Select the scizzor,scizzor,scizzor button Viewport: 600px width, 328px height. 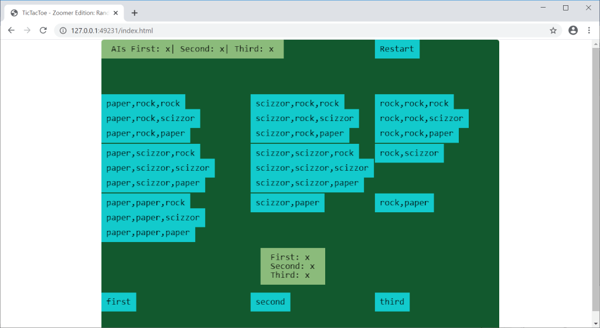click(x=312, y=168)
